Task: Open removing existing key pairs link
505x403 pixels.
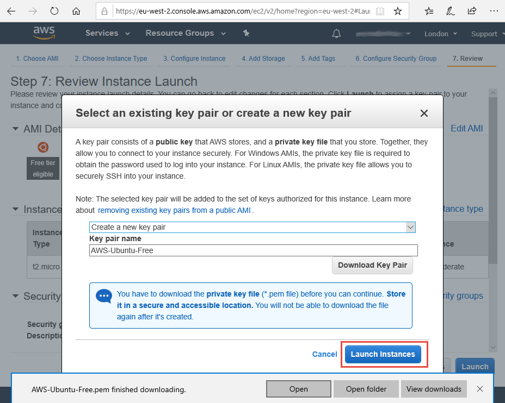Action: [174, 210]
